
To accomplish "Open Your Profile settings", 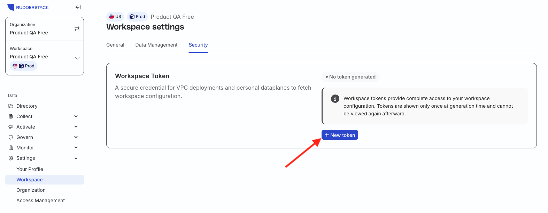I will pos(30,169).
